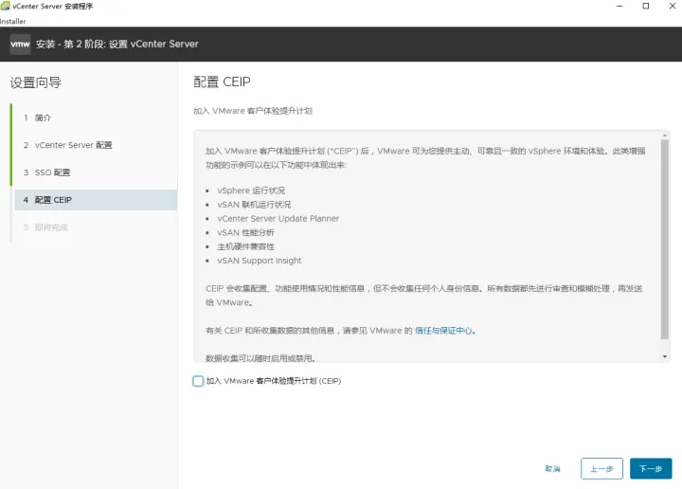Click the vCenter Server Update Planner text
The image size is (682, 489).
tap(278, 218)
